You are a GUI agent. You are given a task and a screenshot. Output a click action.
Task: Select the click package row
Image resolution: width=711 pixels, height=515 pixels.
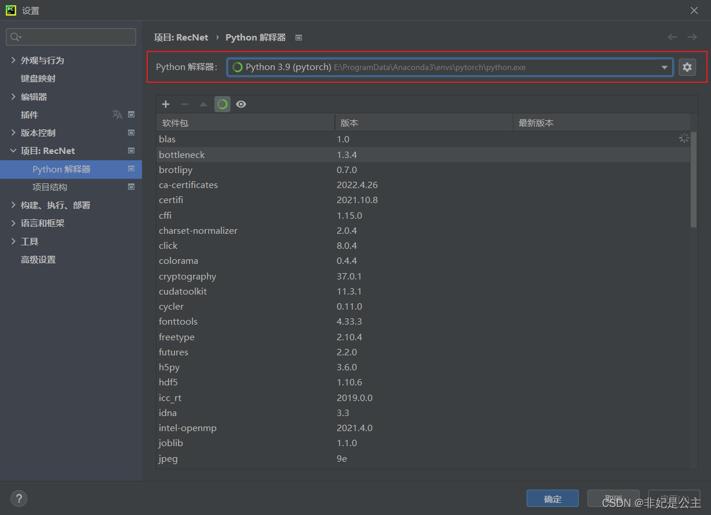(423, 245)
